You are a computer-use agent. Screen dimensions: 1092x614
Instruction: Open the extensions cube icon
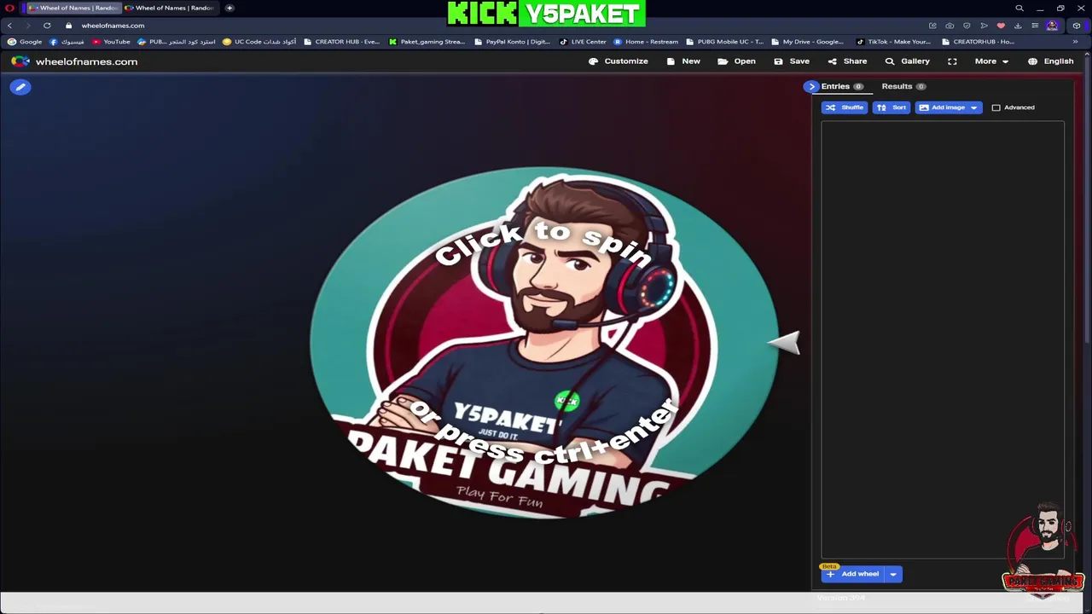pos(1077,26)
